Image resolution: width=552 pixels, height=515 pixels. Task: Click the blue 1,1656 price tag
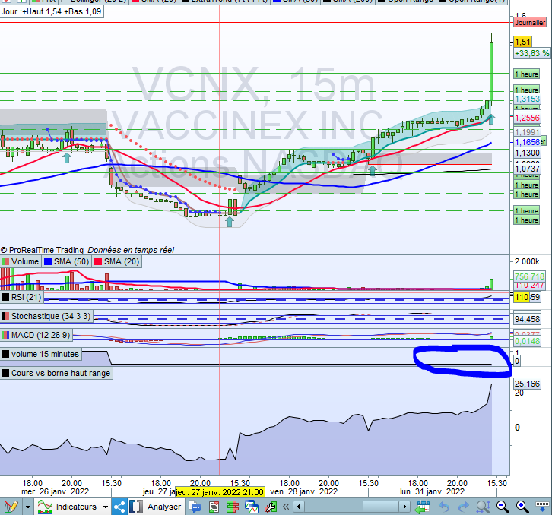527,142
